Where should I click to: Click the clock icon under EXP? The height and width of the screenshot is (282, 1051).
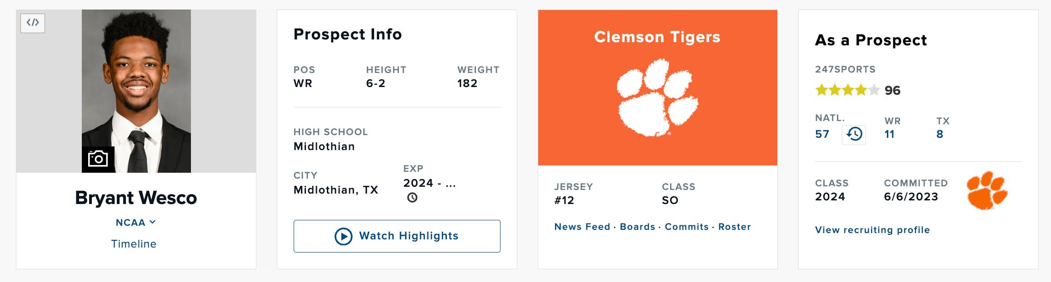(412, 198)
